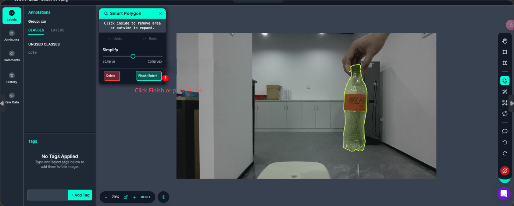Select the hand pan tool

coord(505,41)
